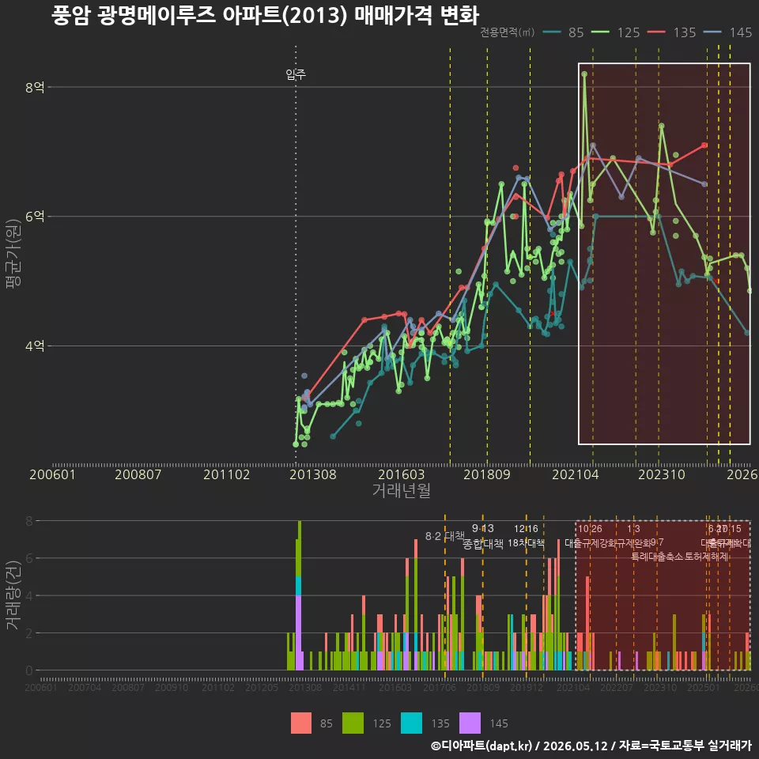Viewport: 759px width, 759px height.
Task: Click the 입주 marker label
Action: point(296,74)
